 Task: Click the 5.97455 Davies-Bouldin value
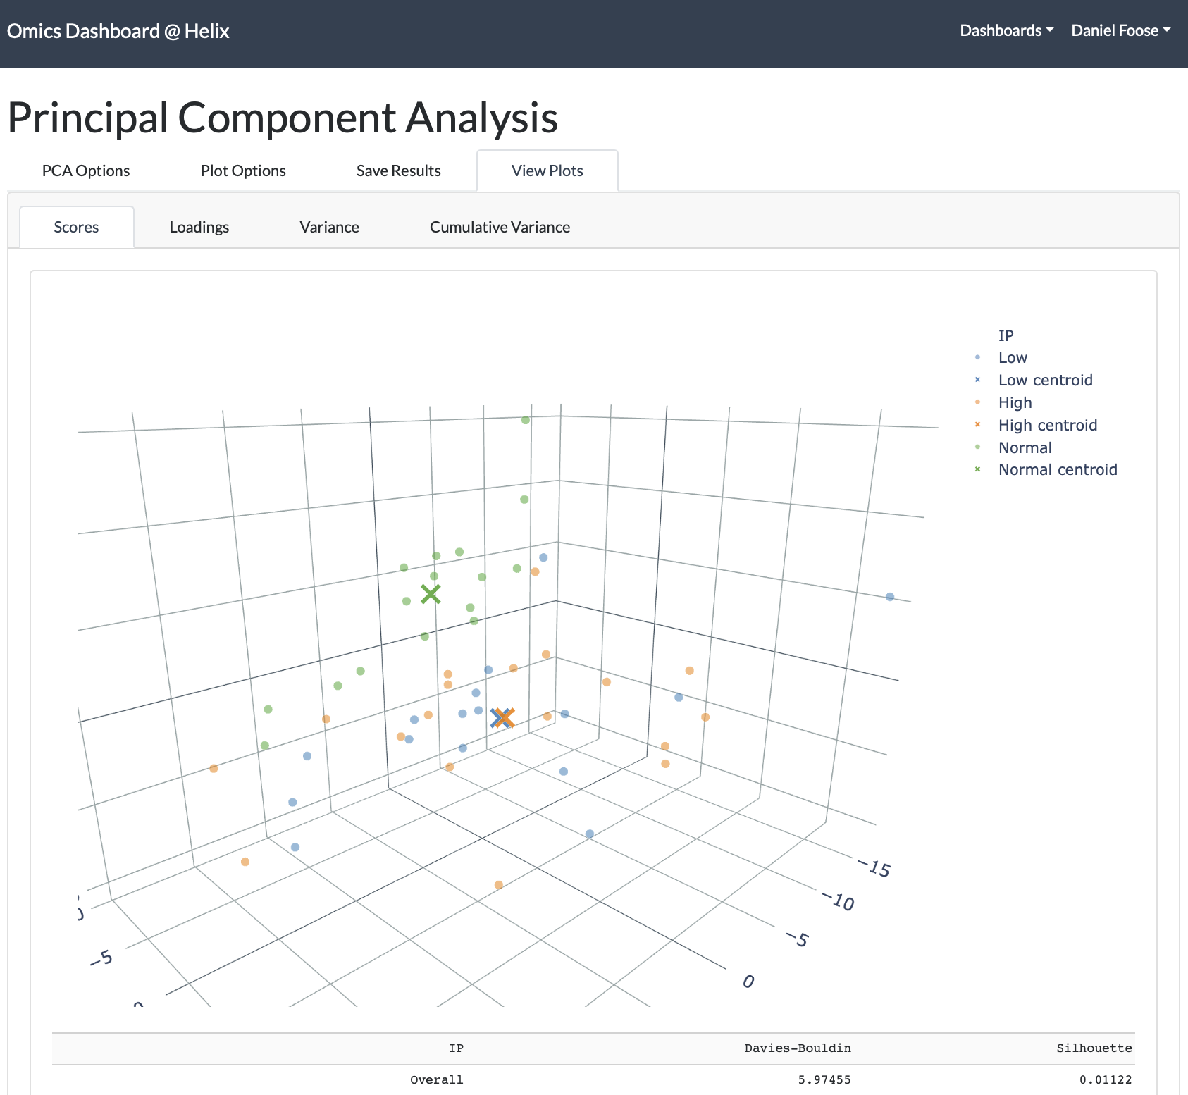(x=824, y=1079)
